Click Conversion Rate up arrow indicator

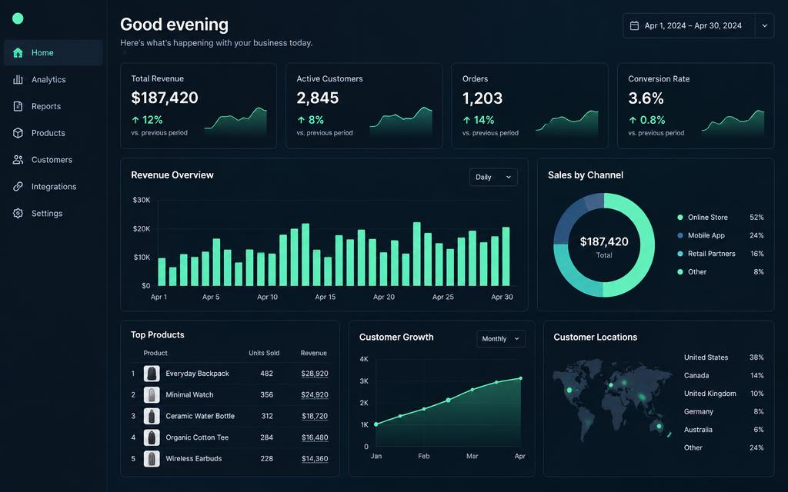(633, 120)
